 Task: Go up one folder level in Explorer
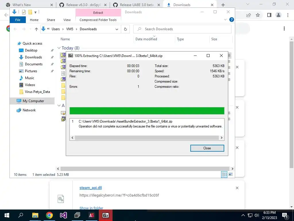point(36,29)
